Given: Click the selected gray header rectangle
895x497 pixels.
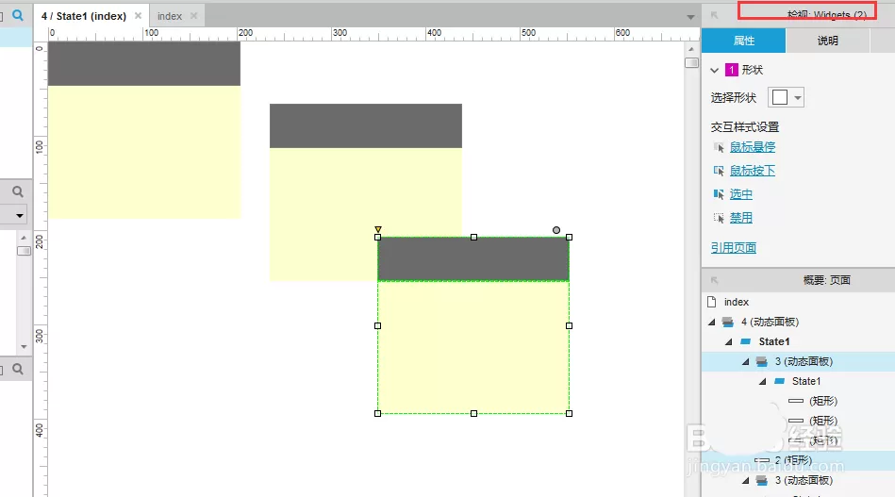Looking at the screenshot, I should coord(473,259).
